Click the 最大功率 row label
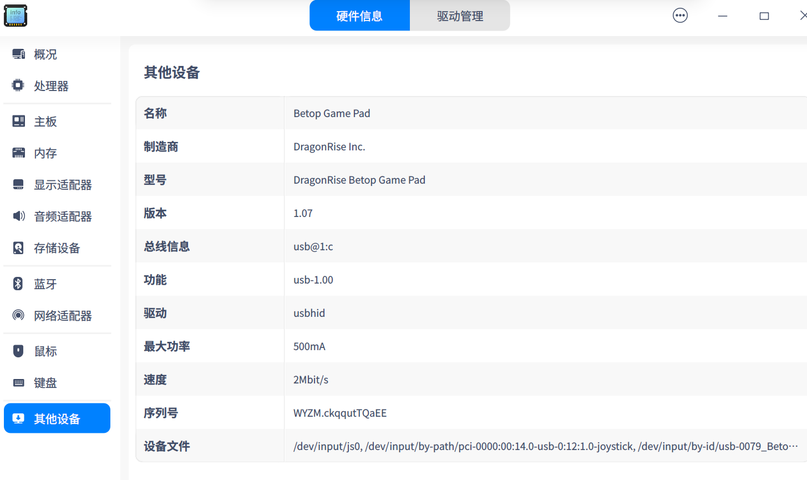The image size is (807, 480). [x=167, y=346]
